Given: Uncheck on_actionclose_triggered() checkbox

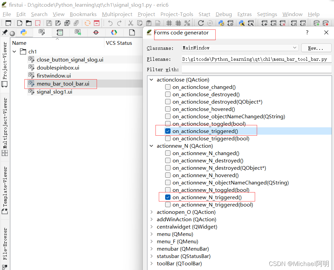Looking at the screenshot, I should click(168, 131).
